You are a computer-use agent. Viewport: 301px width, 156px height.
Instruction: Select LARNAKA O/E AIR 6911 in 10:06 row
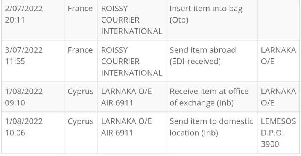click(x=126, y=127)
